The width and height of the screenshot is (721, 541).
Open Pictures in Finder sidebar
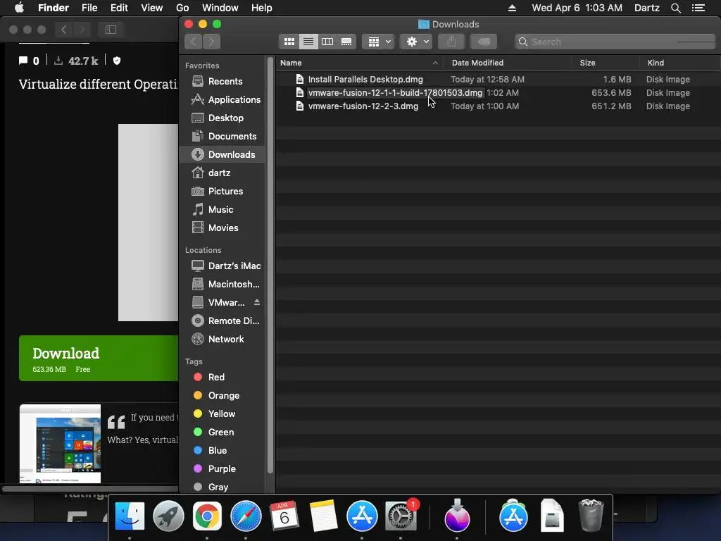(x=222, y=192)
